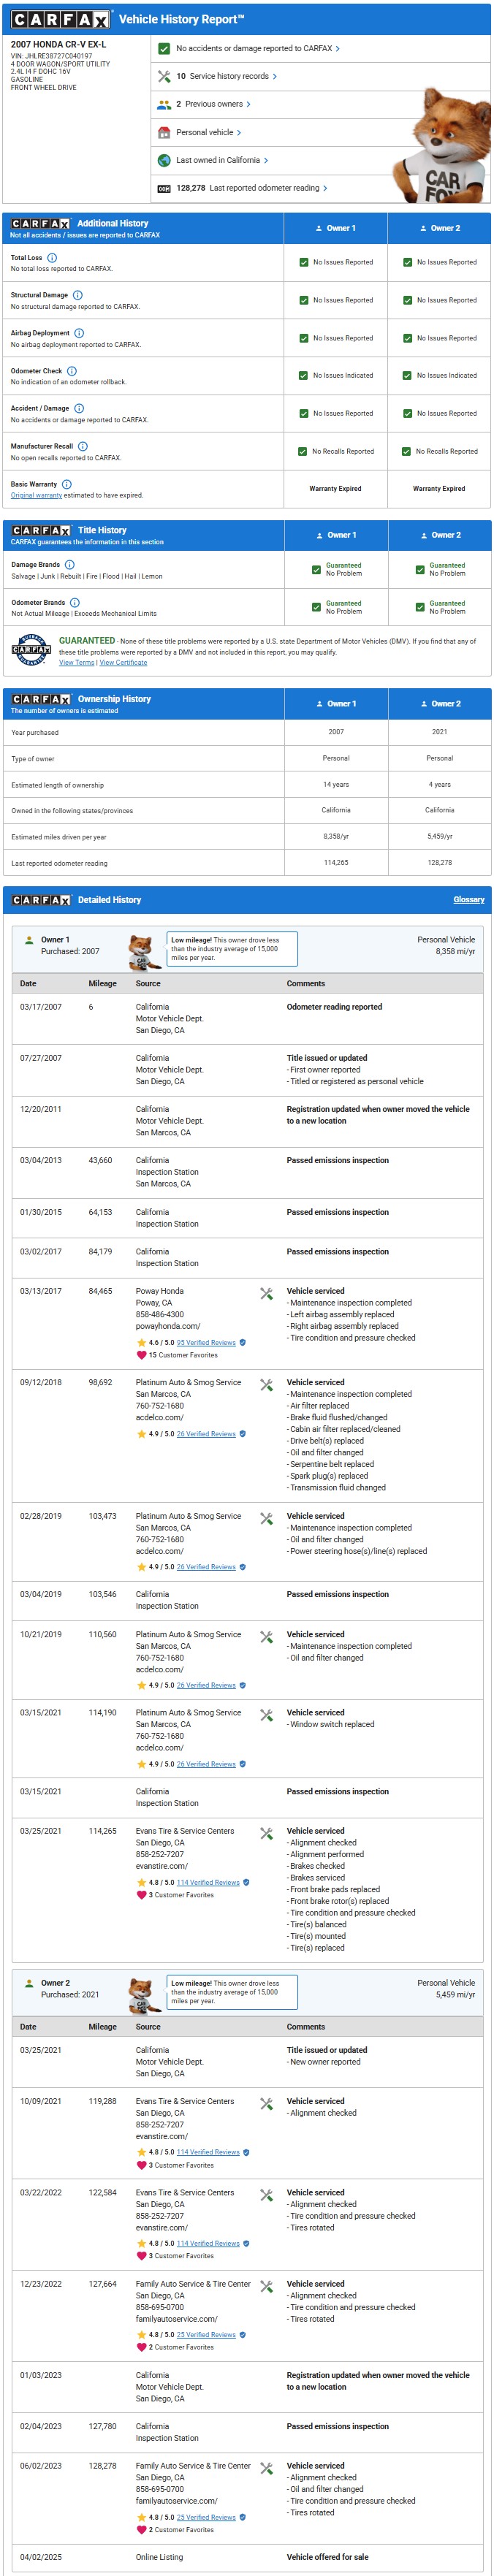Click the Manufacturer Recall info icon
This screenshot has width=494, height=2576.
point(82,446)
